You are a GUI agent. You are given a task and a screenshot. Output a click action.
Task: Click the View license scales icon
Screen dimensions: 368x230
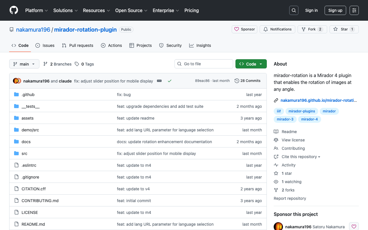(276, 140)
